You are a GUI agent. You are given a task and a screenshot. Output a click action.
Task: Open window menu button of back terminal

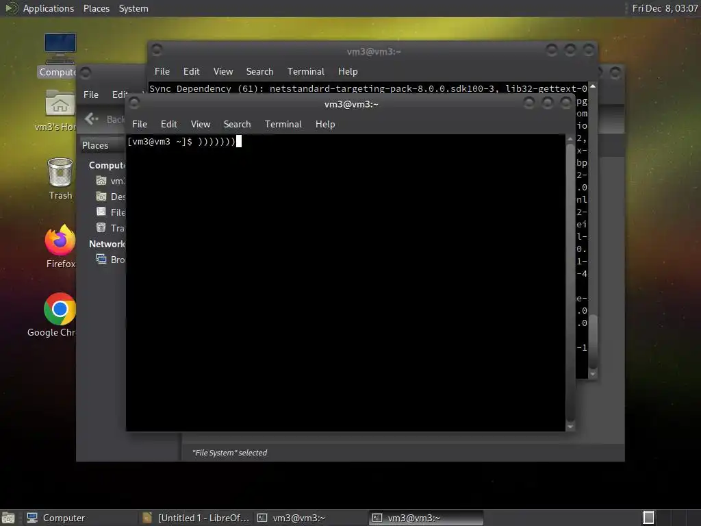point(157,50)
